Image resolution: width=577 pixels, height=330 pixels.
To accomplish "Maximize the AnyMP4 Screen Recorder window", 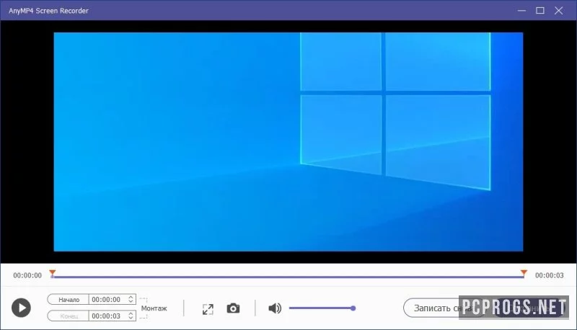I will coord(539,11).
